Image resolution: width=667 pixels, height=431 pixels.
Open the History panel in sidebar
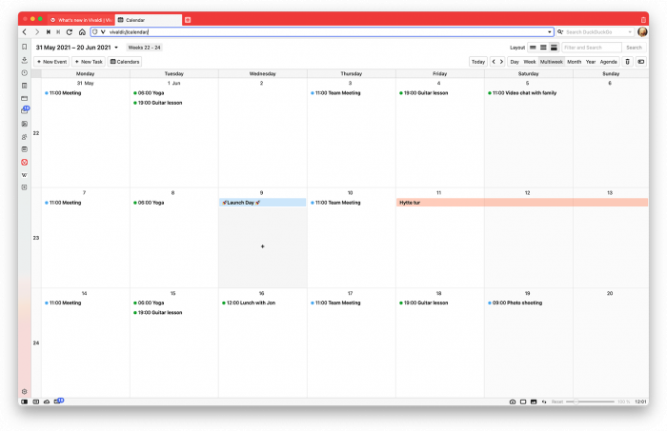click(24, 72)
